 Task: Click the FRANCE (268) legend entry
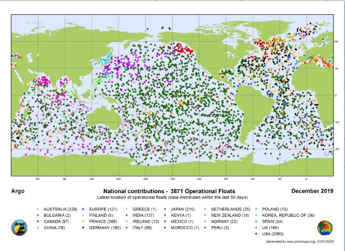[105, 222]
